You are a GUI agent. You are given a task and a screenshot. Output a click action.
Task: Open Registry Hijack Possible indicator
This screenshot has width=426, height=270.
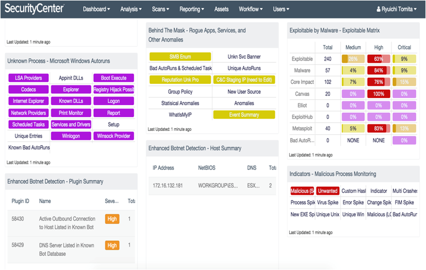[x=113, y=89]
